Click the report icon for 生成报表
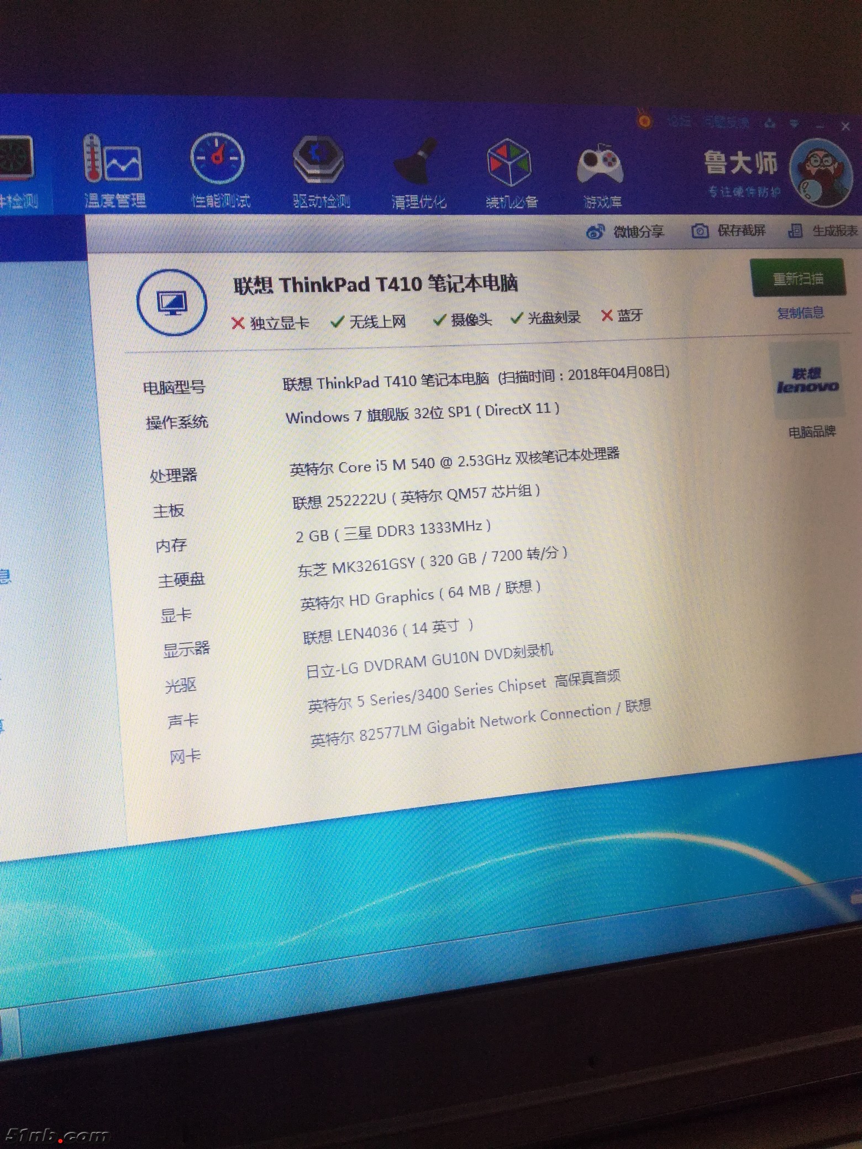Viewport: 862px width, 1149px height. [795, 231]
